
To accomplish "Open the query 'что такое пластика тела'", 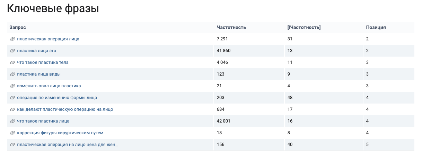I will coord(43,62).
